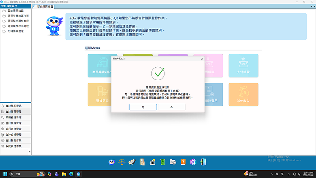This screenshot has height=178, width=316.
Task: Click the magnifier icon beside 帳目查詢管理
Action: pos(3,117)
